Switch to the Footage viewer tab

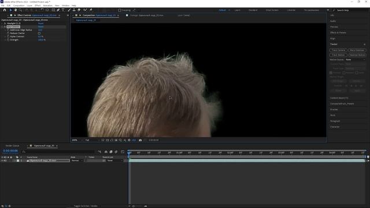[x=146, y=16]
